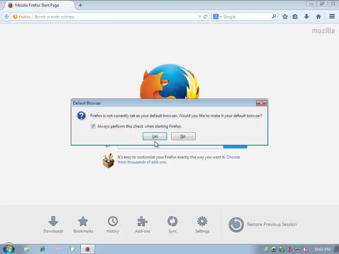Click the mozilla wordmark link
The image size is (339, 254).
[323, 31]
